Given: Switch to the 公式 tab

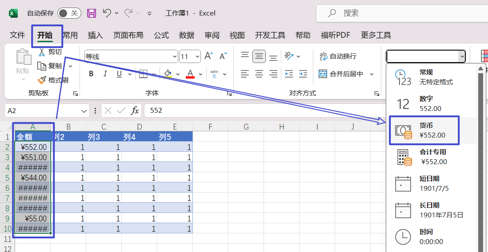Looking at the screenshot, I should click(x=161, y=35).
